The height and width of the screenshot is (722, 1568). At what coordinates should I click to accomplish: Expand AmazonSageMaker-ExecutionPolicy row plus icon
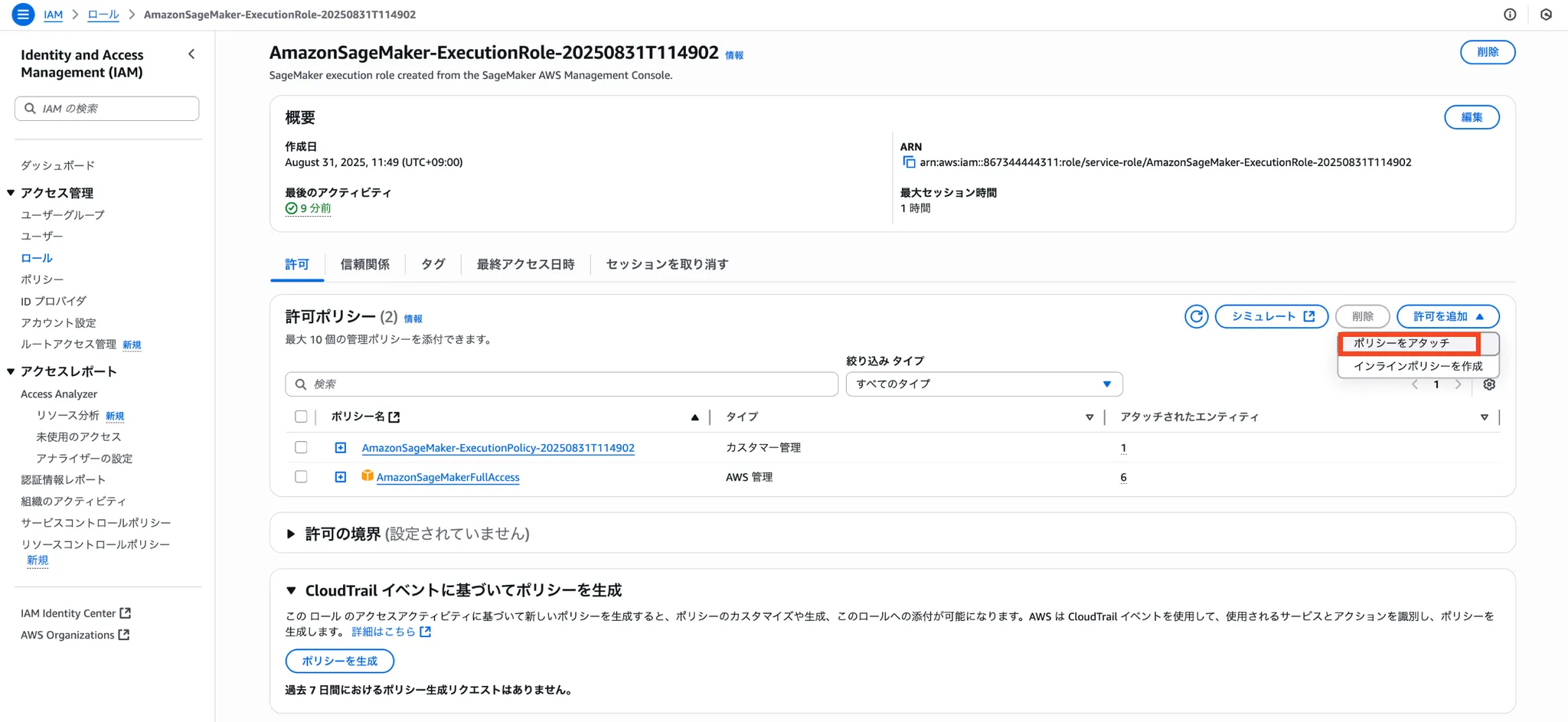[x=341, y=448]
